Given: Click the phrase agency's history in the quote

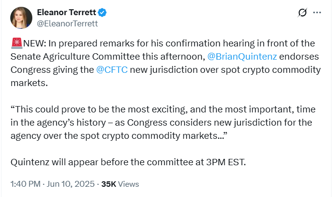Looking at the screenshot, I should tap(71, 122).
